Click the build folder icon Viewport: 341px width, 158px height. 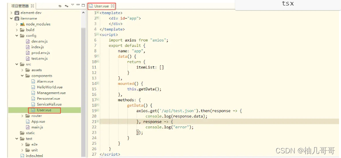tap(22, 30)
